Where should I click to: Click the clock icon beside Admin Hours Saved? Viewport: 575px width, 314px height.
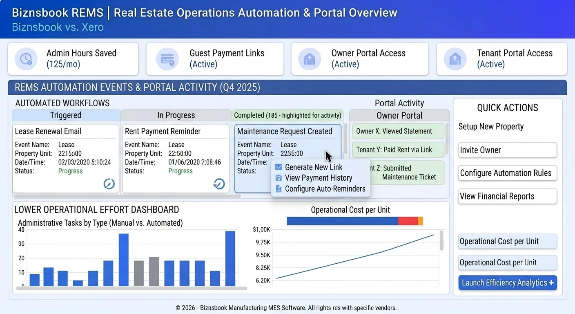[26, 59]
